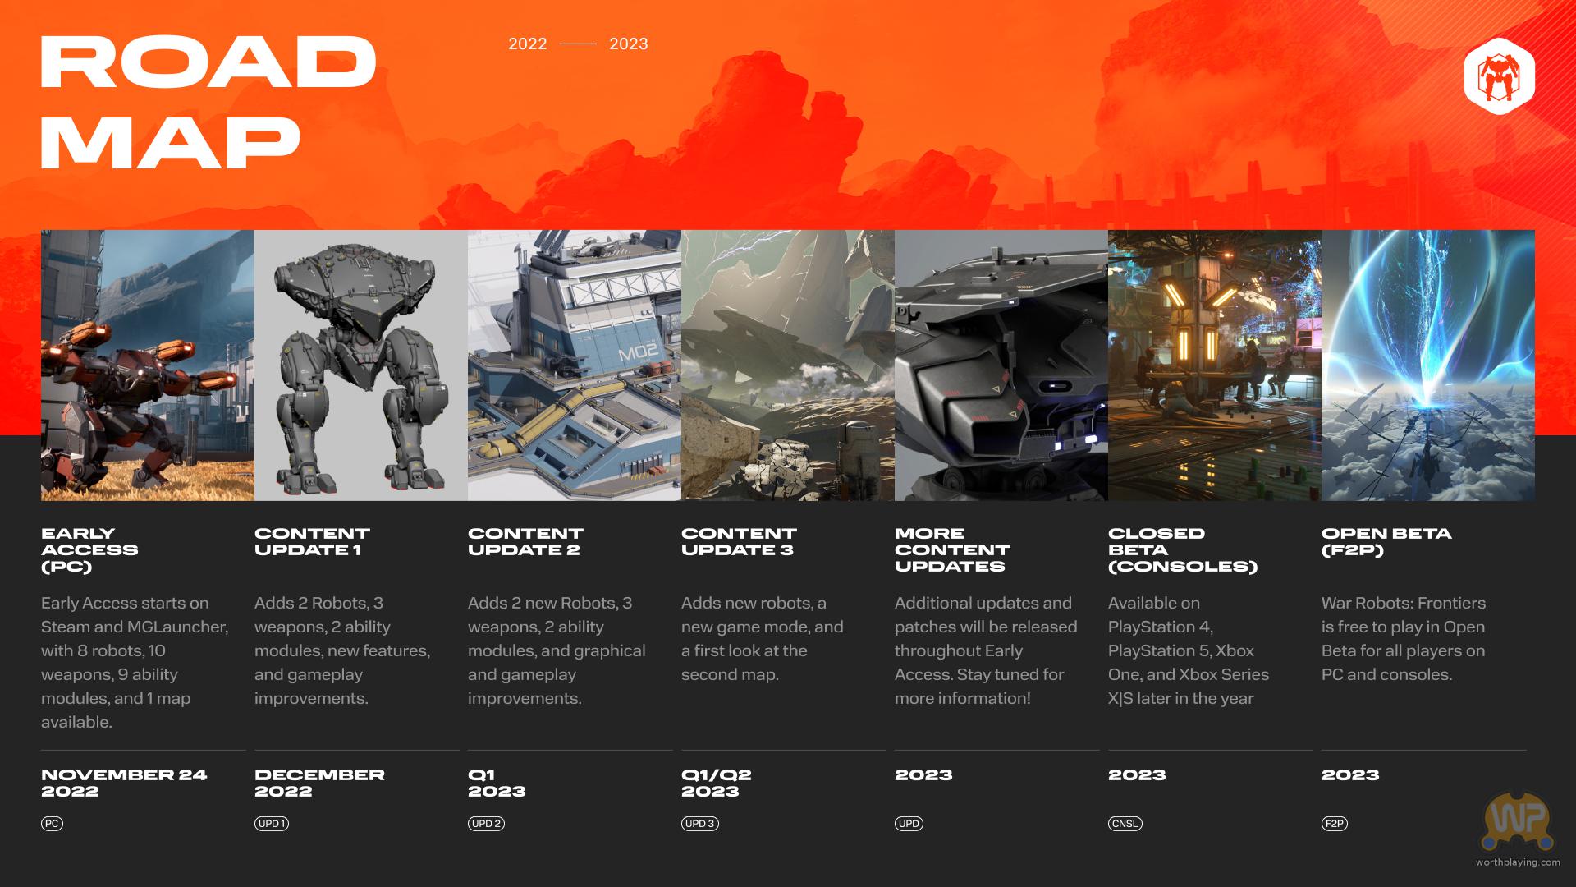Viewport: 1576px width, 887px height.
Task: Click the Early Access (PC) heading
Action: (x=89, y=549)
